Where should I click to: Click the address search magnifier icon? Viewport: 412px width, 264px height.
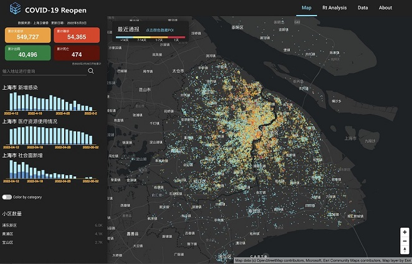(x=91, y=71)
